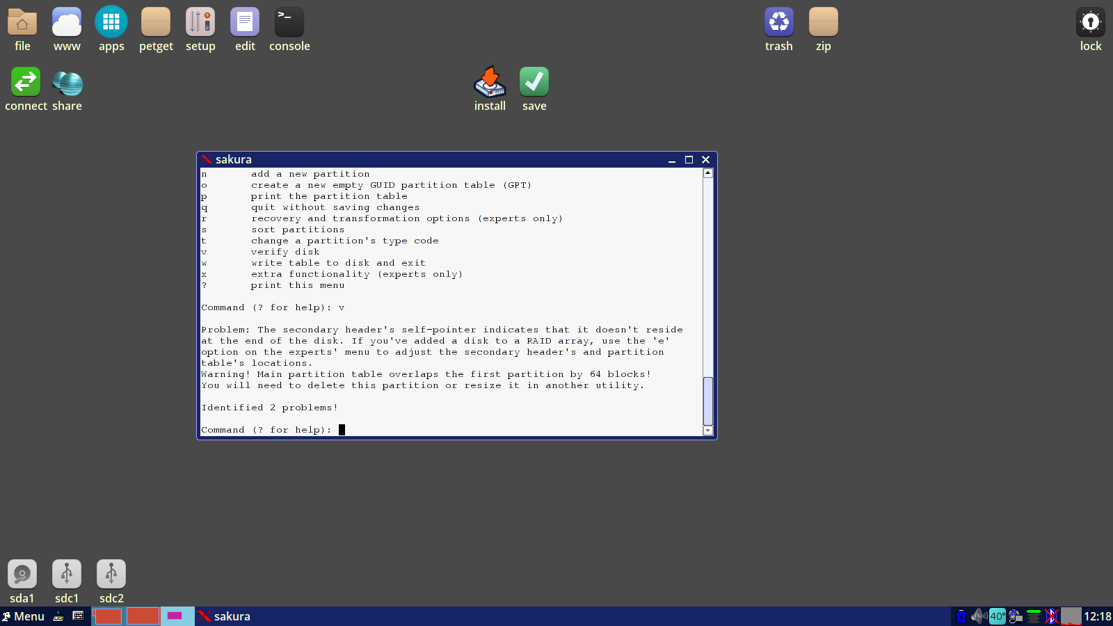The image size is (1113, 626).
Task: Click the disabled Bluetooth tray icon
Action: coord(1052,616)
